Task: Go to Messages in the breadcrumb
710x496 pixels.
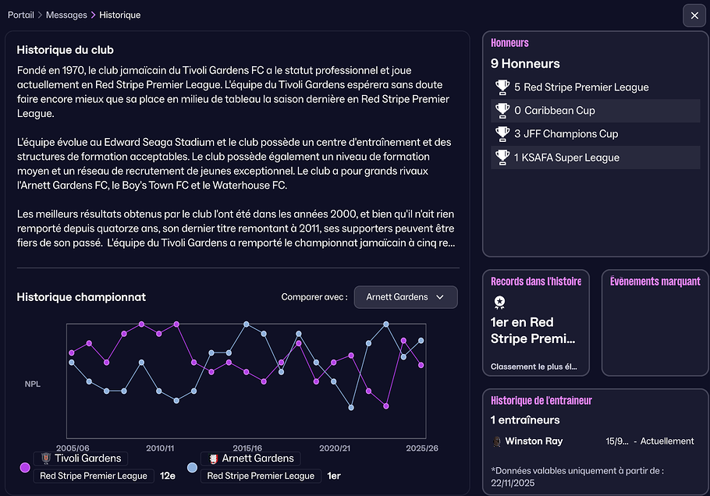Action: tap(66, 15)
